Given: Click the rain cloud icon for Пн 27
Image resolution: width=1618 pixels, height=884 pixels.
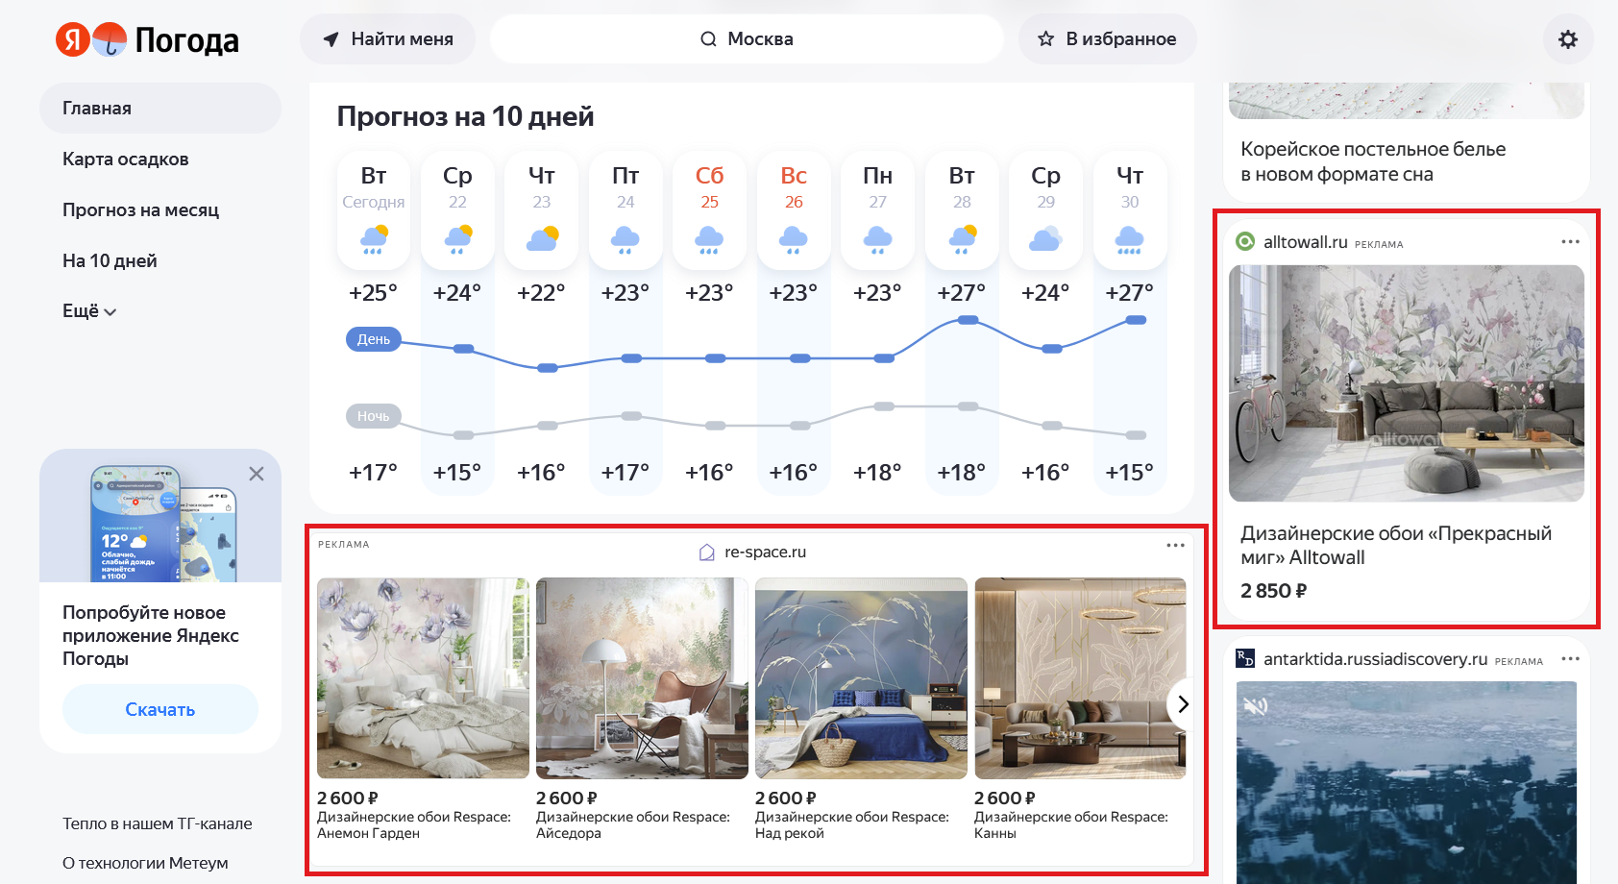Looking at the screenshot, I should coord(877,238).
